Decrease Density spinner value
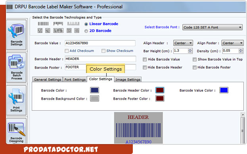This screenshot has height=154, width=247. [x=241, y=52]
